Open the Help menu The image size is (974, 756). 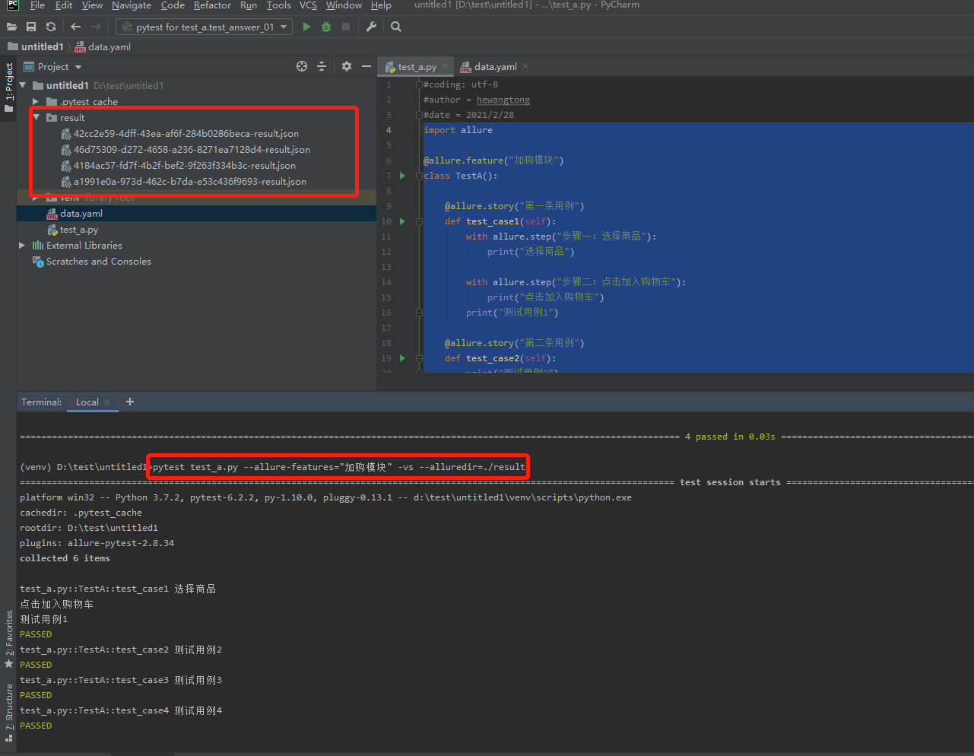(381, 5)
